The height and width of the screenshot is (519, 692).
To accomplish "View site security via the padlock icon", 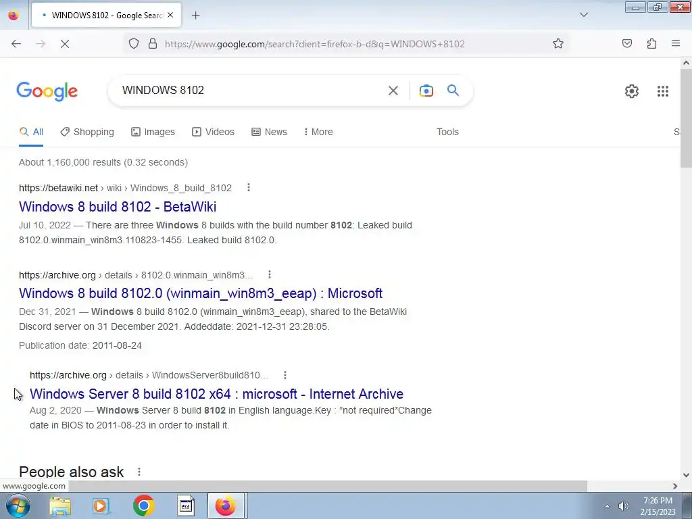I will [x=153, y=43].
